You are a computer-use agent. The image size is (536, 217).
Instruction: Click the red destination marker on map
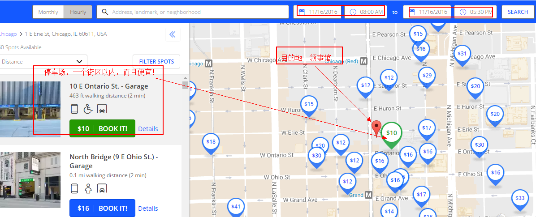tap(376, 128)
